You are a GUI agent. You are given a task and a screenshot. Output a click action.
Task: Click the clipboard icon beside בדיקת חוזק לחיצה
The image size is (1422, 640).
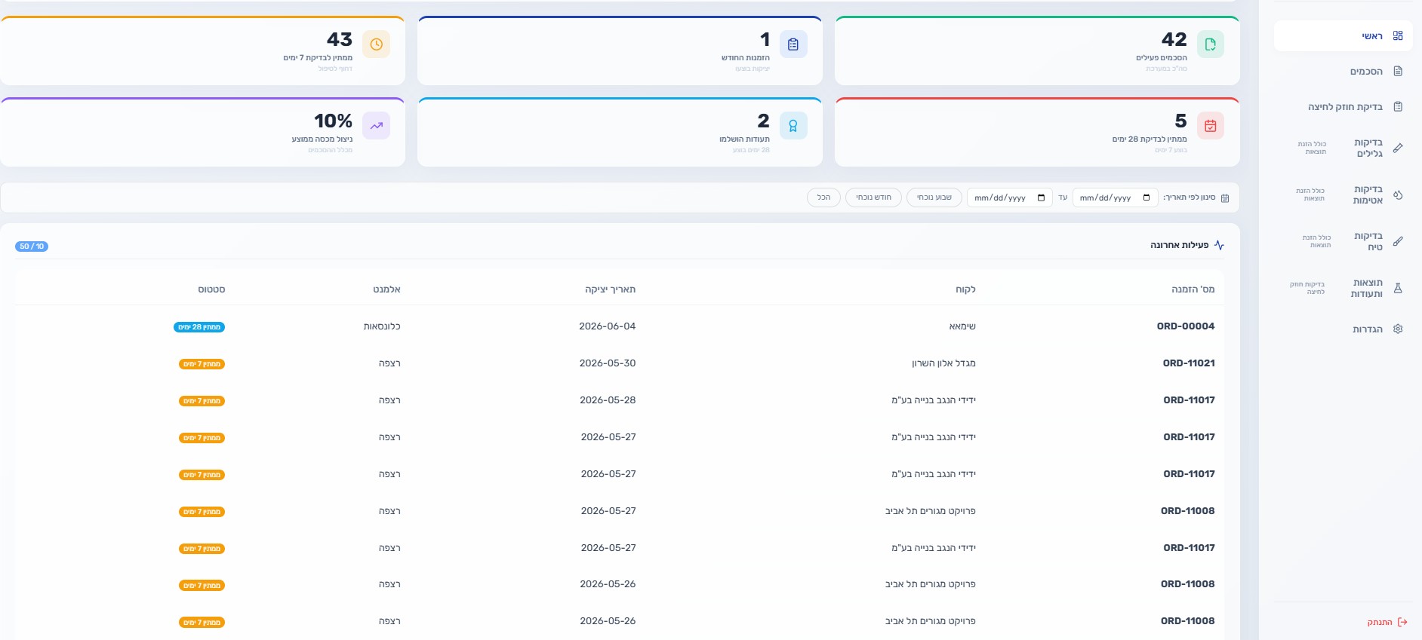tap(1398, 107)
